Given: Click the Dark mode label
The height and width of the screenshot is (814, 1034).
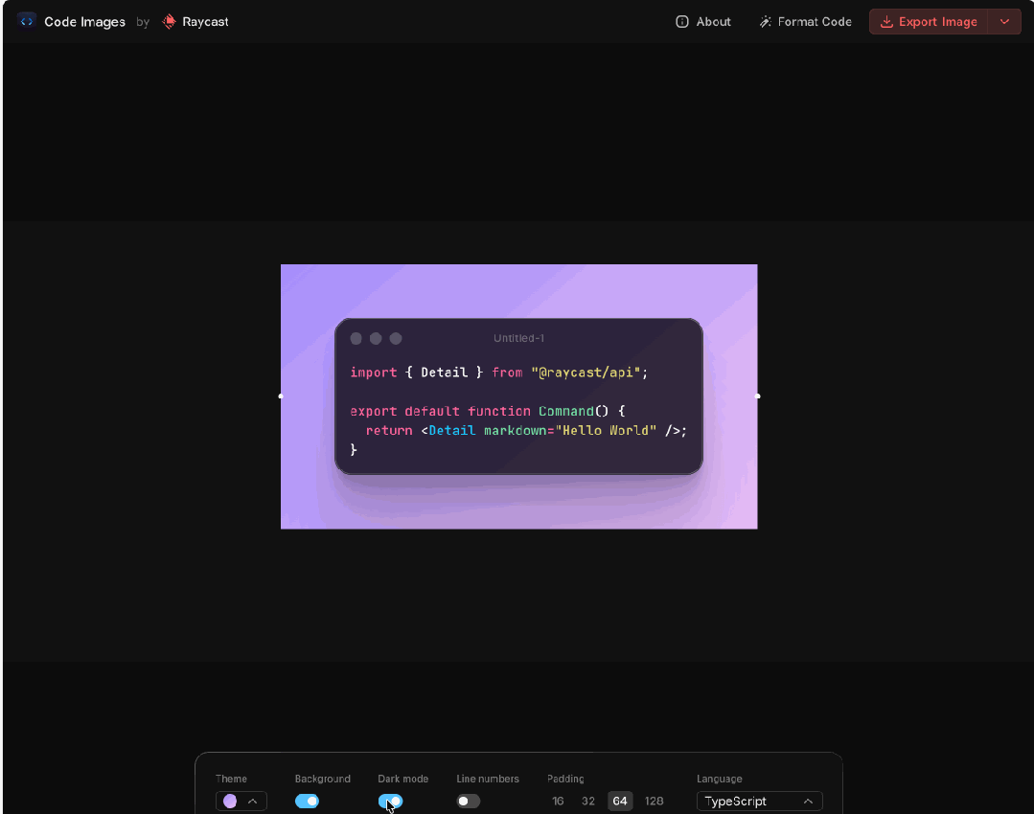Looking at the screenshot, I should (402, 779).
